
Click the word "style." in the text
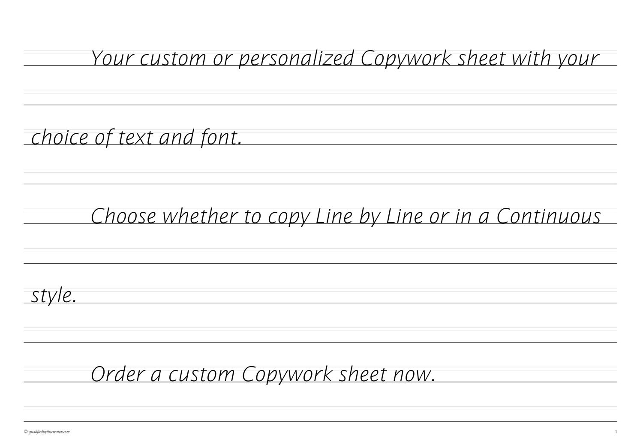point(54,296)
